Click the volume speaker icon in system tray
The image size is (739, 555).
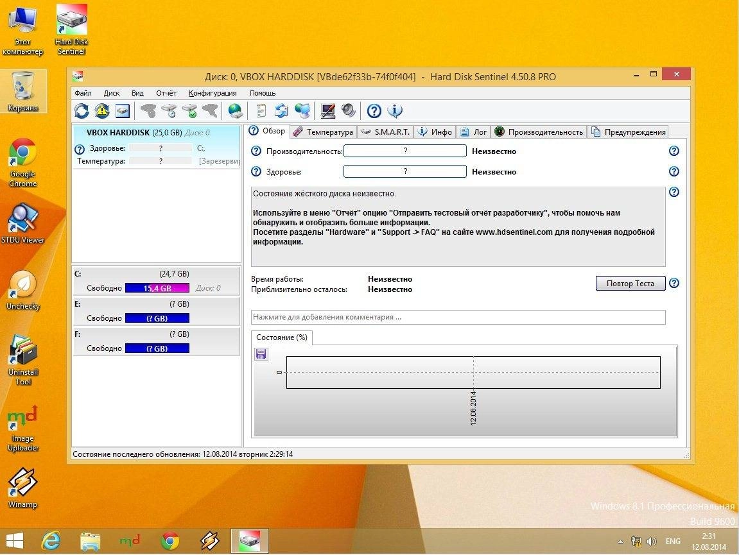click(651, 542)
